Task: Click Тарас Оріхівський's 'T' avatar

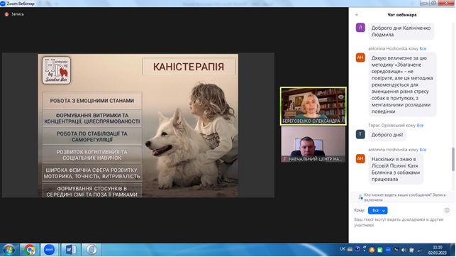Action: [360, 134]
